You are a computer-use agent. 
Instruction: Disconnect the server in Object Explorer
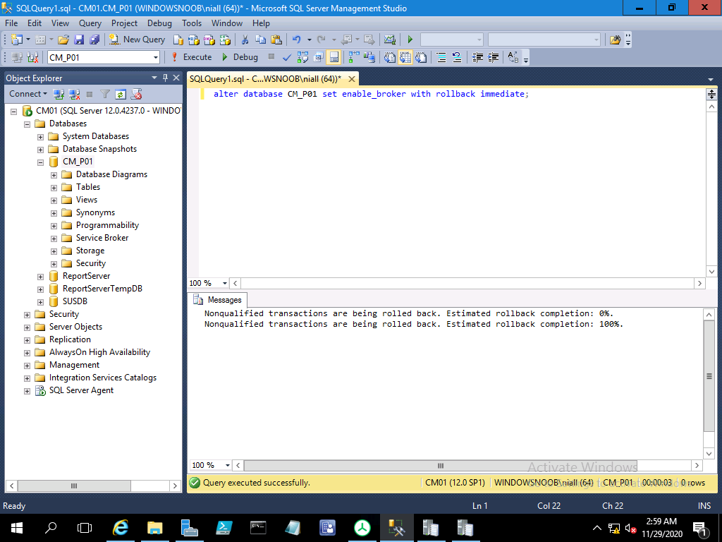coord(74,95)
